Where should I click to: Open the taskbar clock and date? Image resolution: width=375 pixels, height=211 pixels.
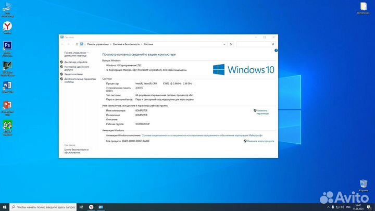(x=358, y=207)
